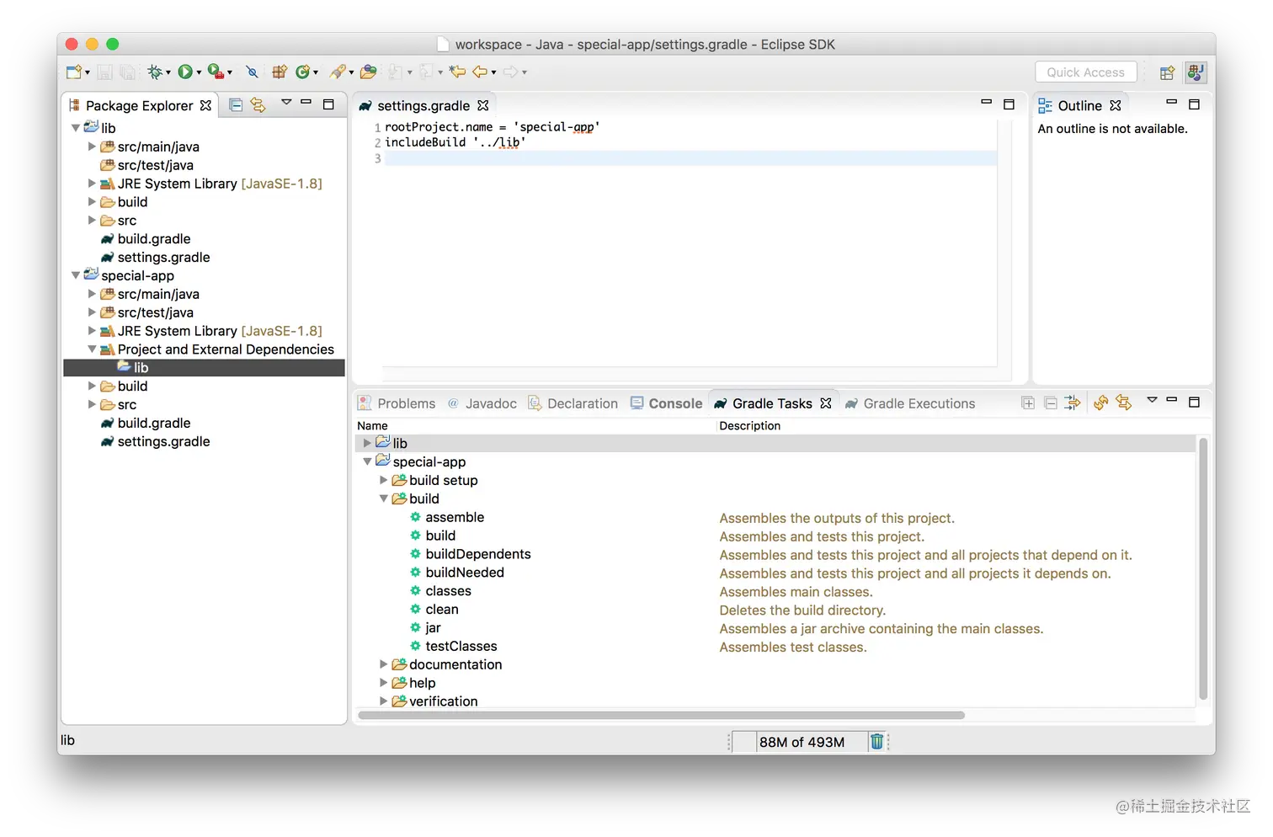Collapse All in Package Explorer
The image size is (1273, 837).
coord(236,105)
